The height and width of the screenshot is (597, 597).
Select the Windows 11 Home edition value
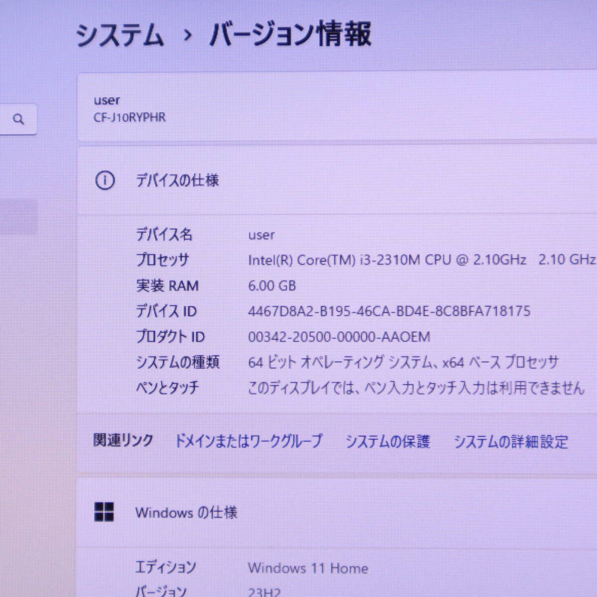coord(308,568)
